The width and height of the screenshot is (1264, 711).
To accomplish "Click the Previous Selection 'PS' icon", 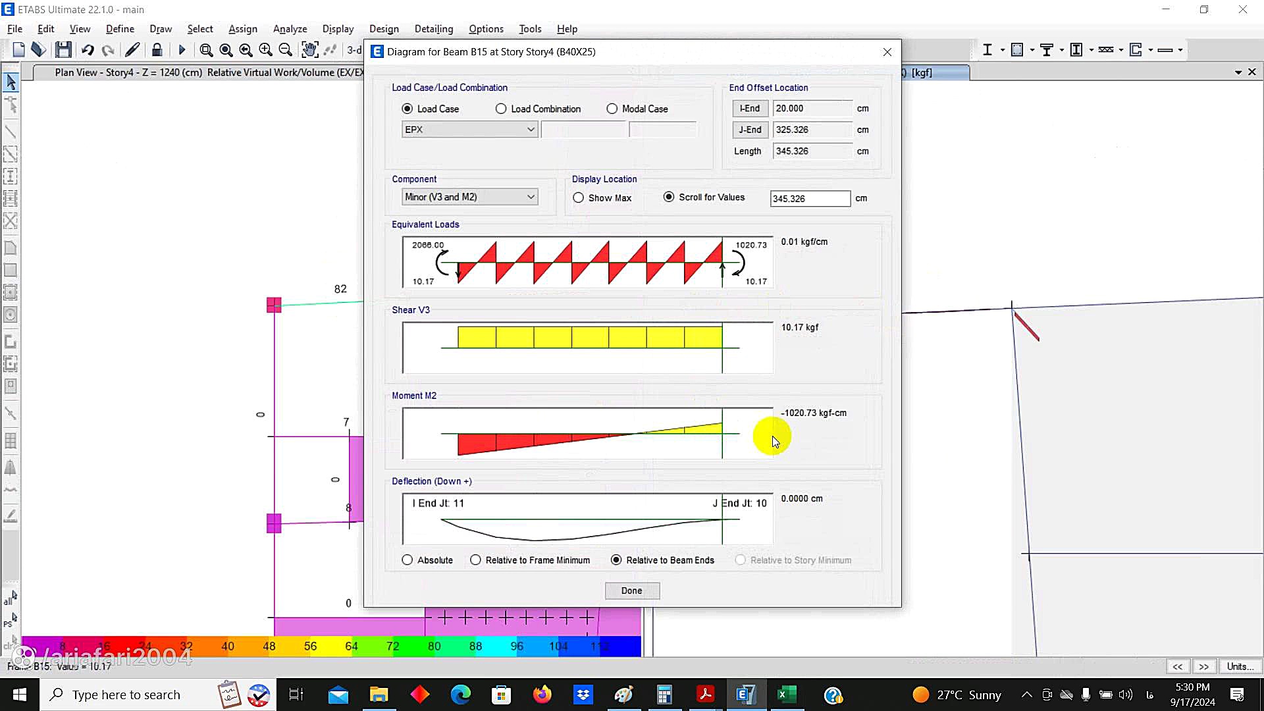I will coord(11,621).
